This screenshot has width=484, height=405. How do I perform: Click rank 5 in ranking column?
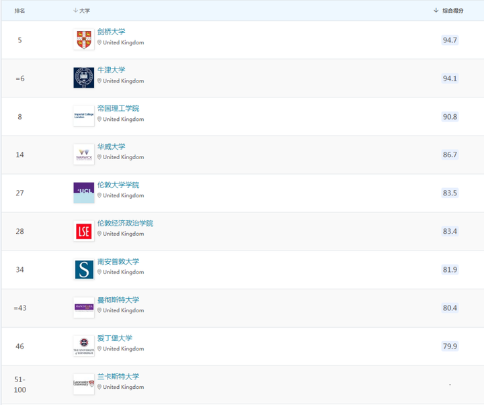click(19, 40)
